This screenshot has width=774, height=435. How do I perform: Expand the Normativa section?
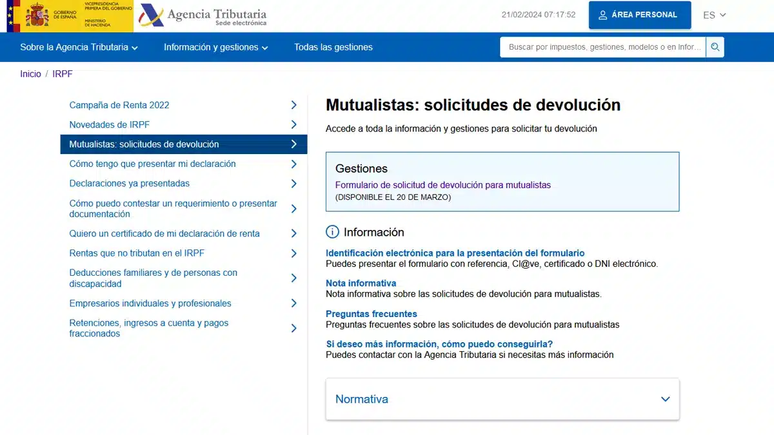click(502, 399)
